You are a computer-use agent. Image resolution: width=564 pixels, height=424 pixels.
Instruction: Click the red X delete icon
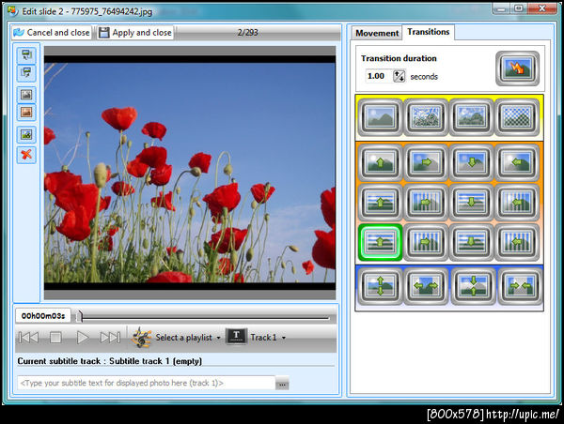[x=26, y=155]
